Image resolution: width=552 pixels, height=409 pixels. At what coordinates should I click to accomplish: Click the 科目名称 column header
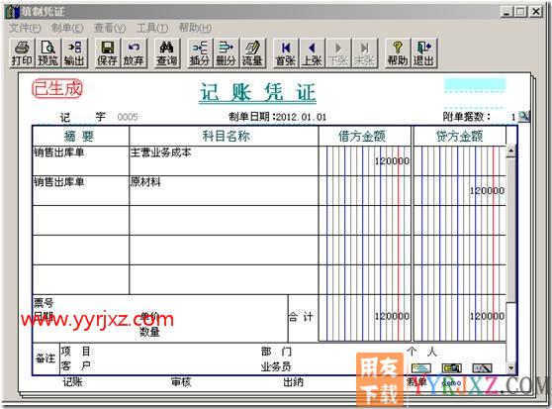[x=224, y=136]
